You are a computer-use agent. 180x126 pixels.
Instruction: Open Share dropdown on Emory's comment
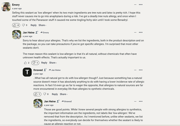(x=42, y=25)
